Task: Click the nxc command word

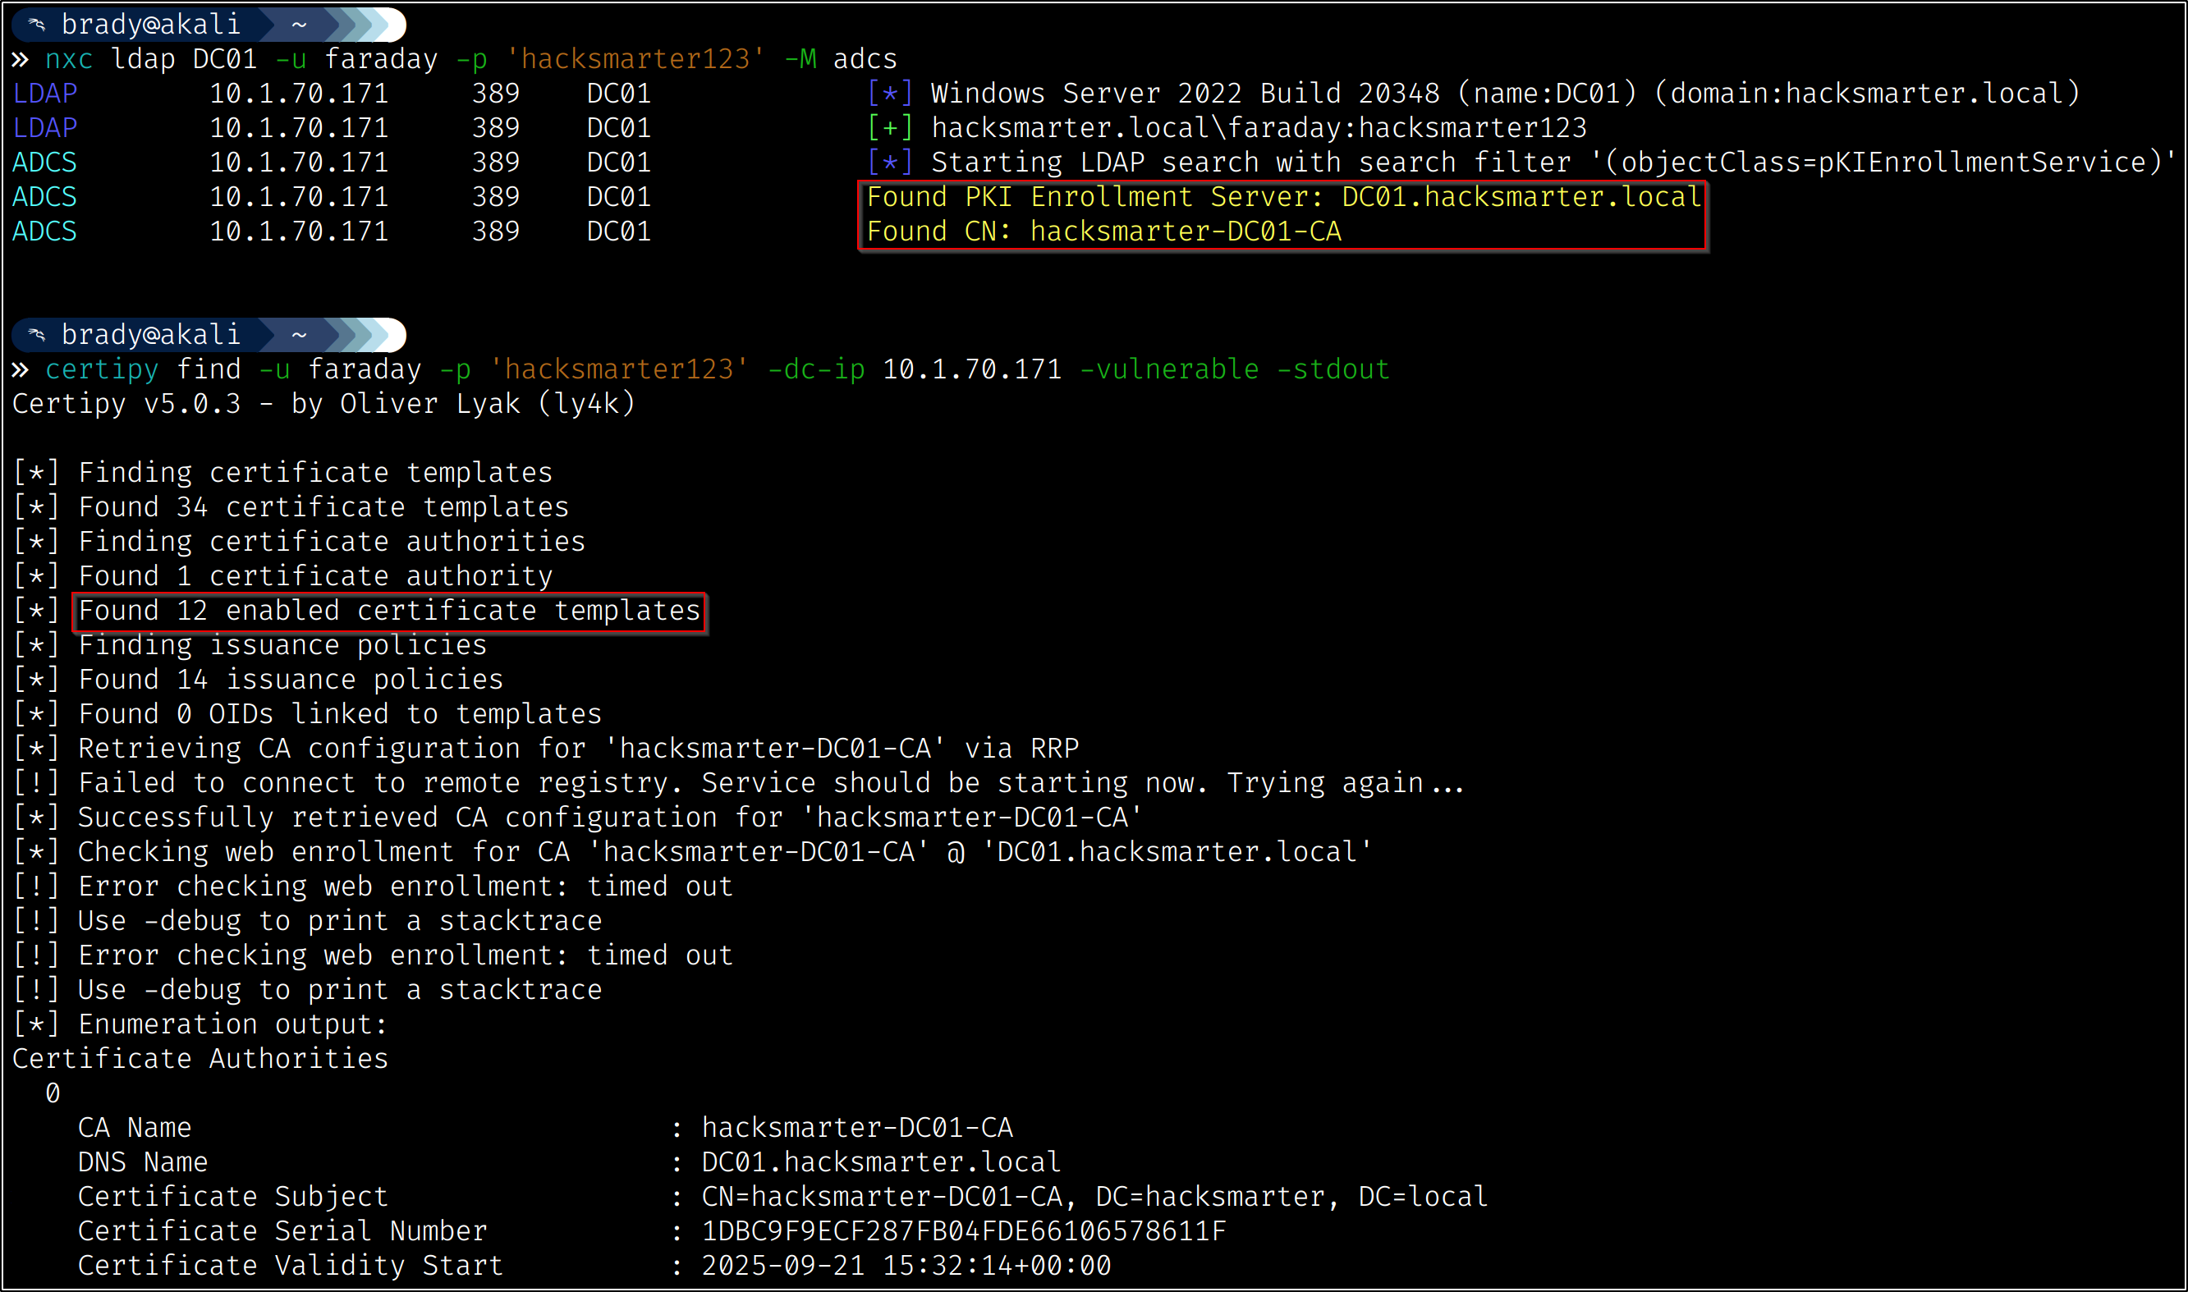Action: point(69,59)
